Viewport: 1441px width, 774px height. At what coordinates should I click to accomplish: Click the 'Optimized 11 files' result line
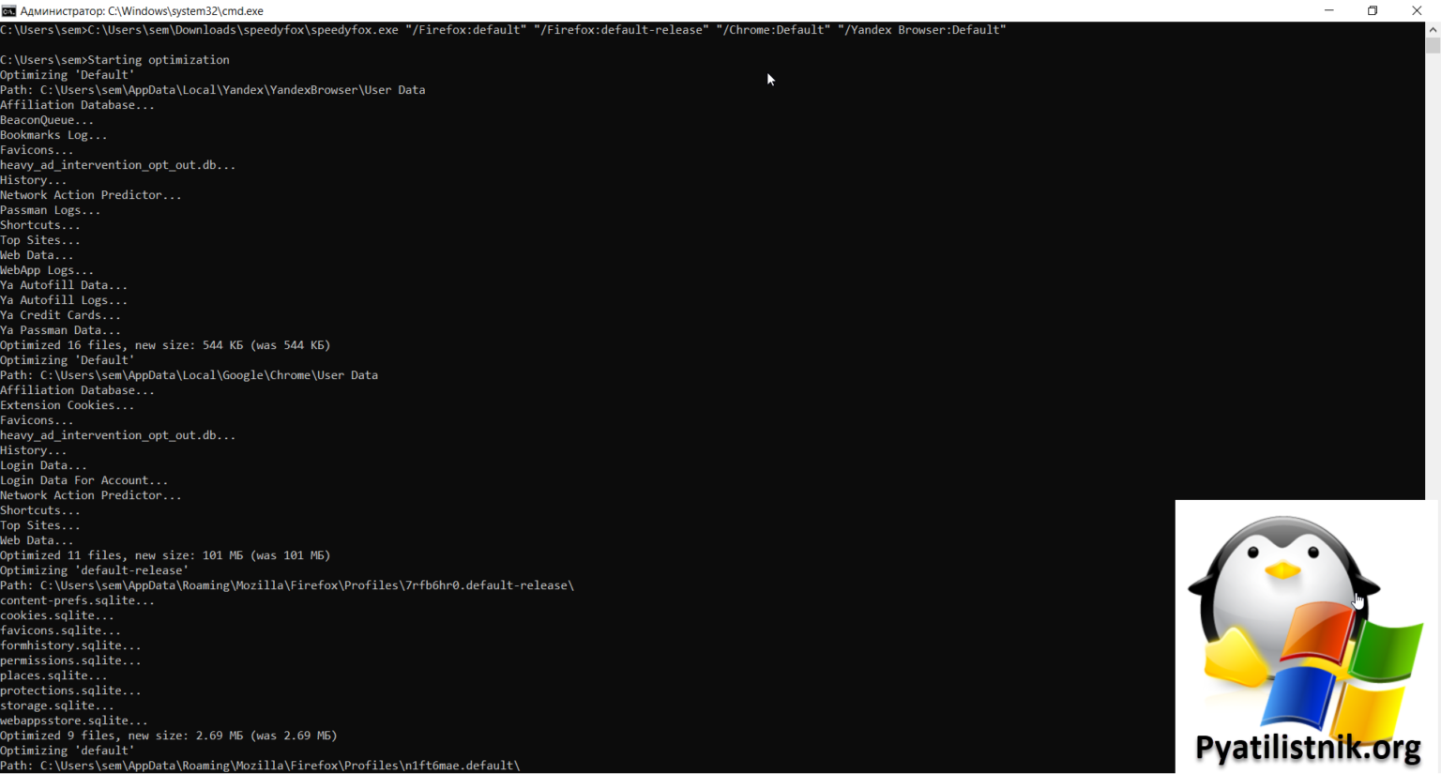click(x=165, y=555)
